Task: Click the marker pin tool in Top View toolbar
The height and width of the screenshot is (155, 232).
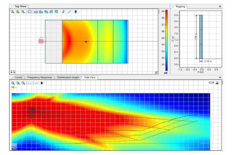Action: pyautogui.click(x=75, y=12)
